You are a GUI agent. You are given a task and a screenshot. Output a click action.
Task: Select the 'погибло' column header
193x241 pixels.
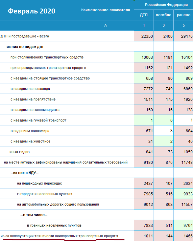tap(164, 15)
